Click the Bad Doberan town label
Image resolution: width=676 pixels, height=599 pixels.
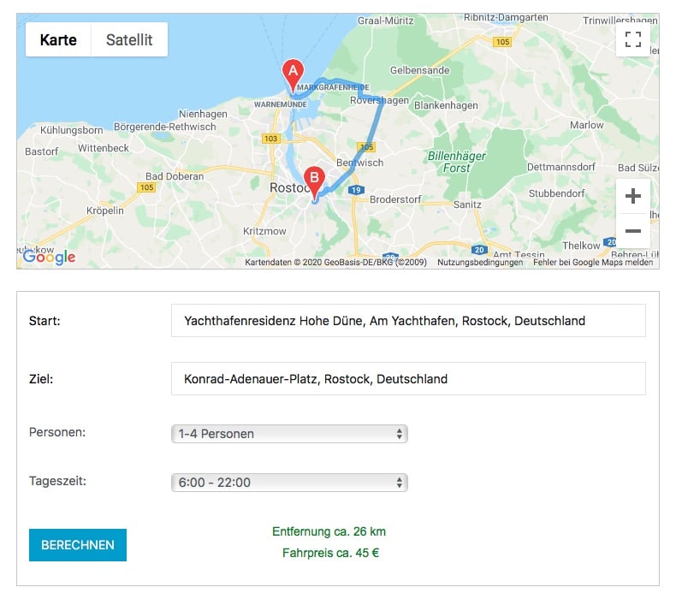pos(175,176)
